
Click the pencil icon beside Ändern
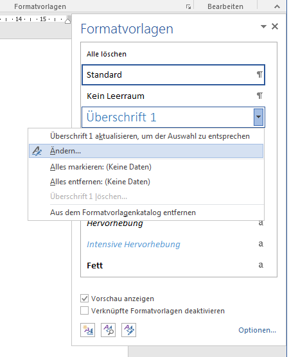[x=37, y=151]
